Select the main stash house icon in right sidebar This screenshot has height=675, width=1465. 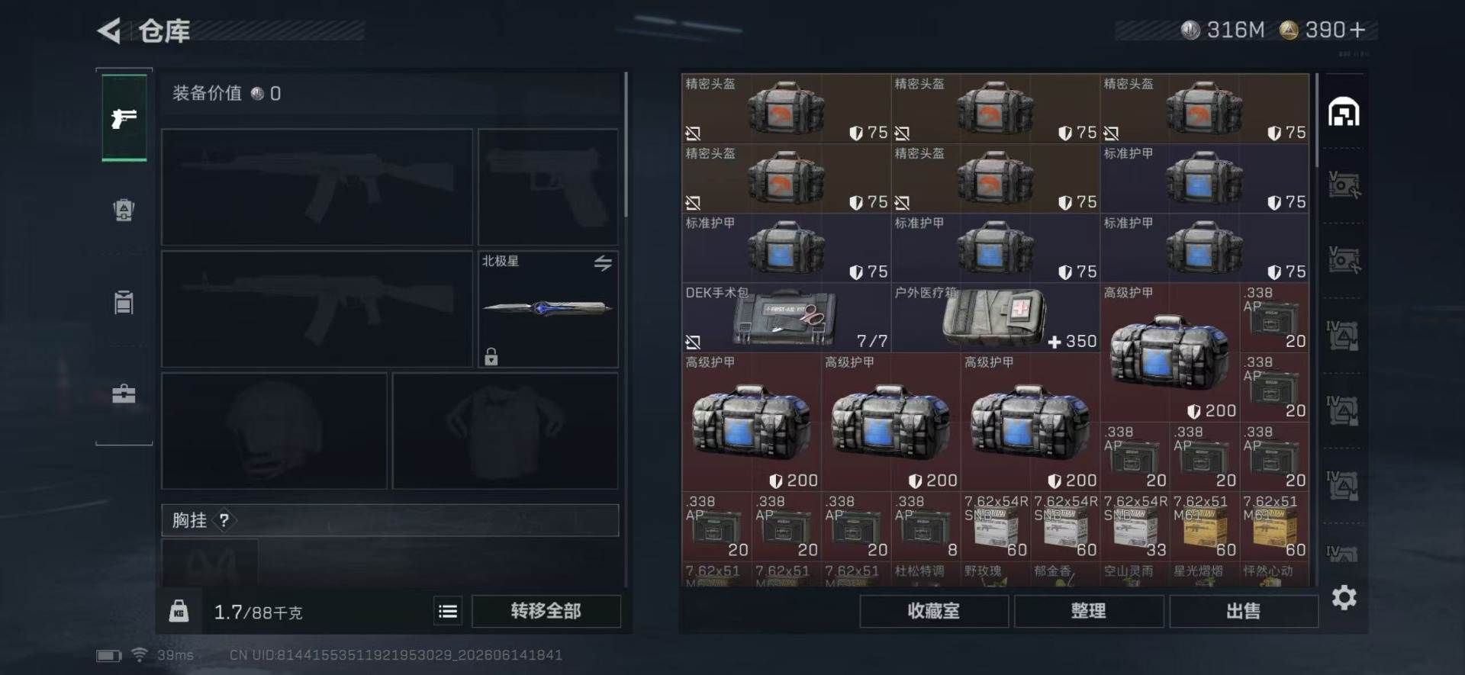click(1344, 112)
